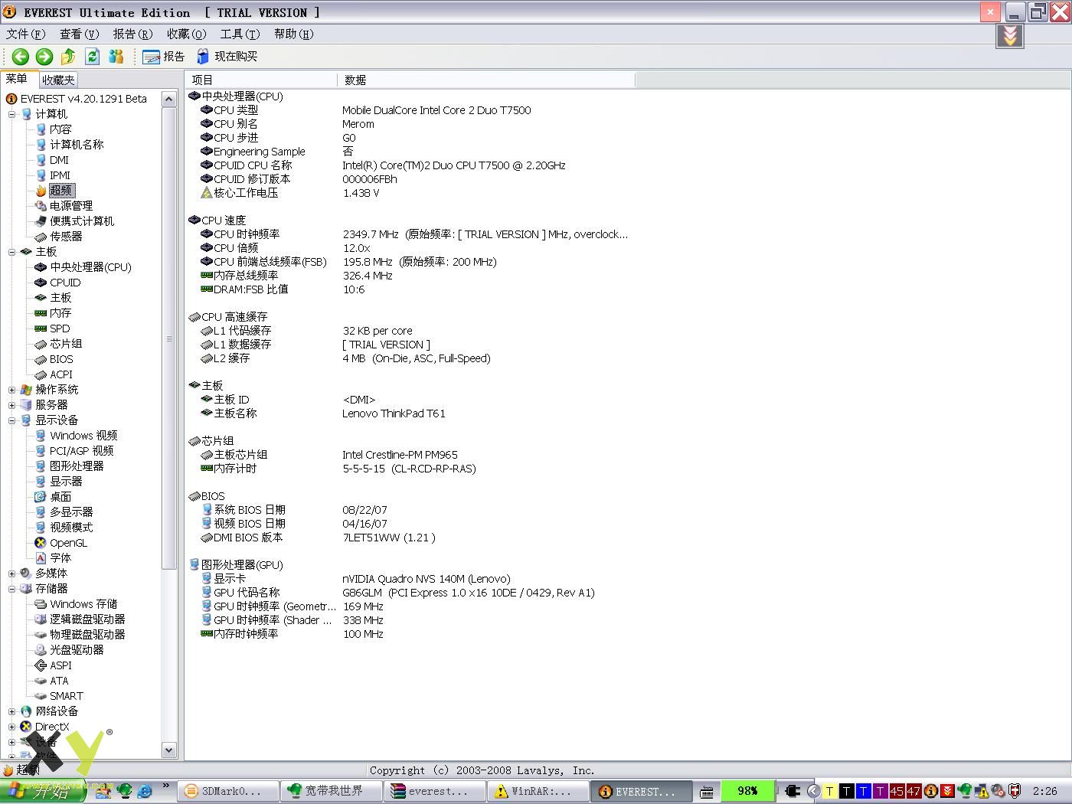Image resolution: width=1072 pixels, height=804 pixels.
Task: Click the Windows 存储 tree icon
Action: [x=41, y=604]
